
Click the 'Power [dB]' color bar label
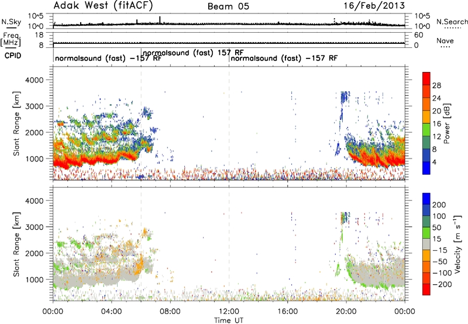click(446, 123)
